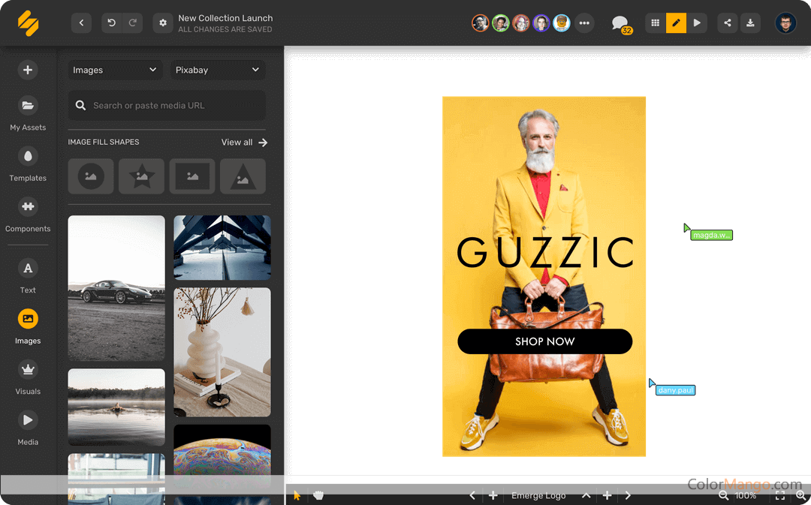811x505 pixels.
Task: Open the Components sidebar tab
Action: (x=28, y=215)
